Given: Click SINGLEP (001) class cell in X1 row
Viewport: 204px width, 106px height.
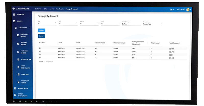Looking at the screenshot, I should pos(81,51).
